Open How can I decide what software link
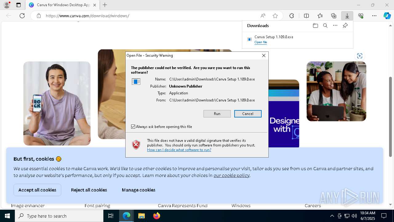This screenshot has width=394, height=222. 179,150
